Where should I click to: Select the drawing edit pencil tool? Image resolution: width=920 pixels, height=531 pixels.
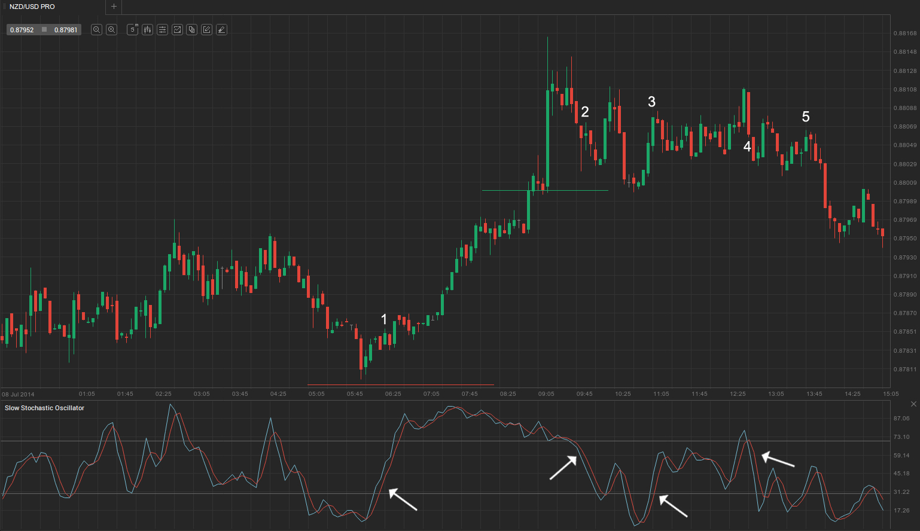coord(206,29)
